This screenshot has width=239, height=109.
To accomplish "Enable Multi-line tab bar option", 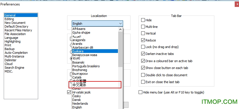I will coord(143,27).
